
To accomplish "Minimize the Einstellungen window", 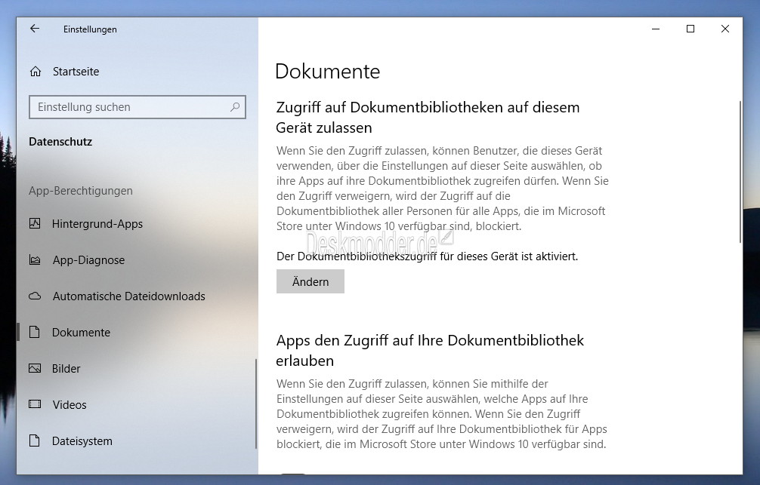I will coord(656,29).
